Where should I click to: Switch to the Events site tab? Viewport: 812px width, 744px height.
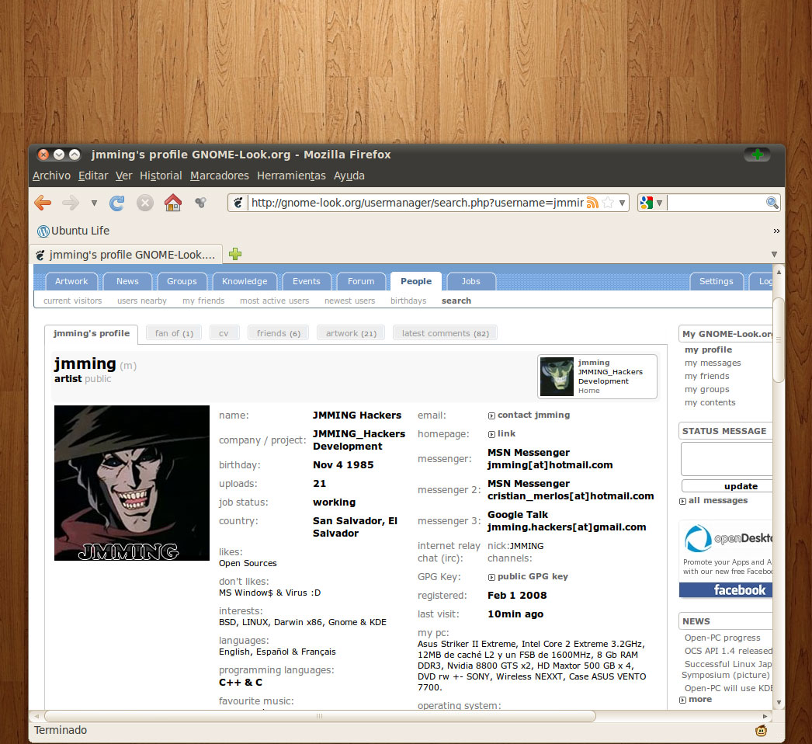[x=306, y=281]
